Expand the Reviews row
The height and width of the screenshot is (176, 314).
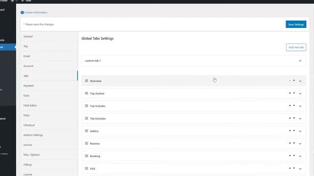click(300, 144)
